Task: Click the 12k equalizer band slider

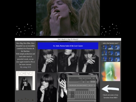Action: pos(89,95)
